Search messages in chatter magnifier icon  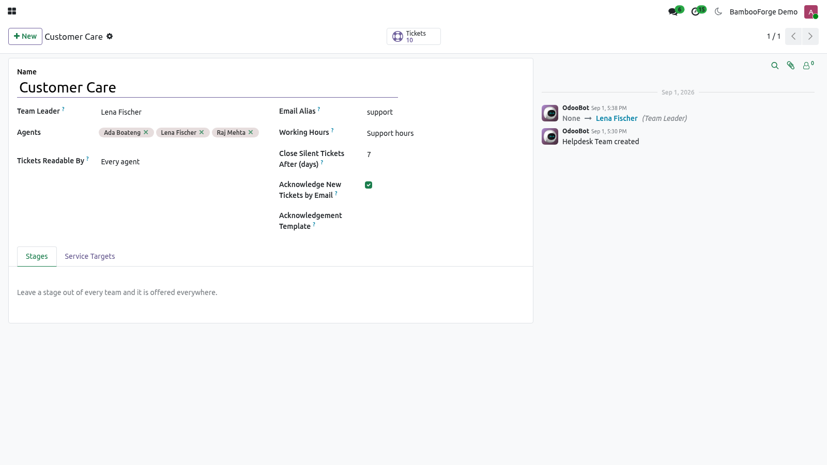(x=775, y=66)
